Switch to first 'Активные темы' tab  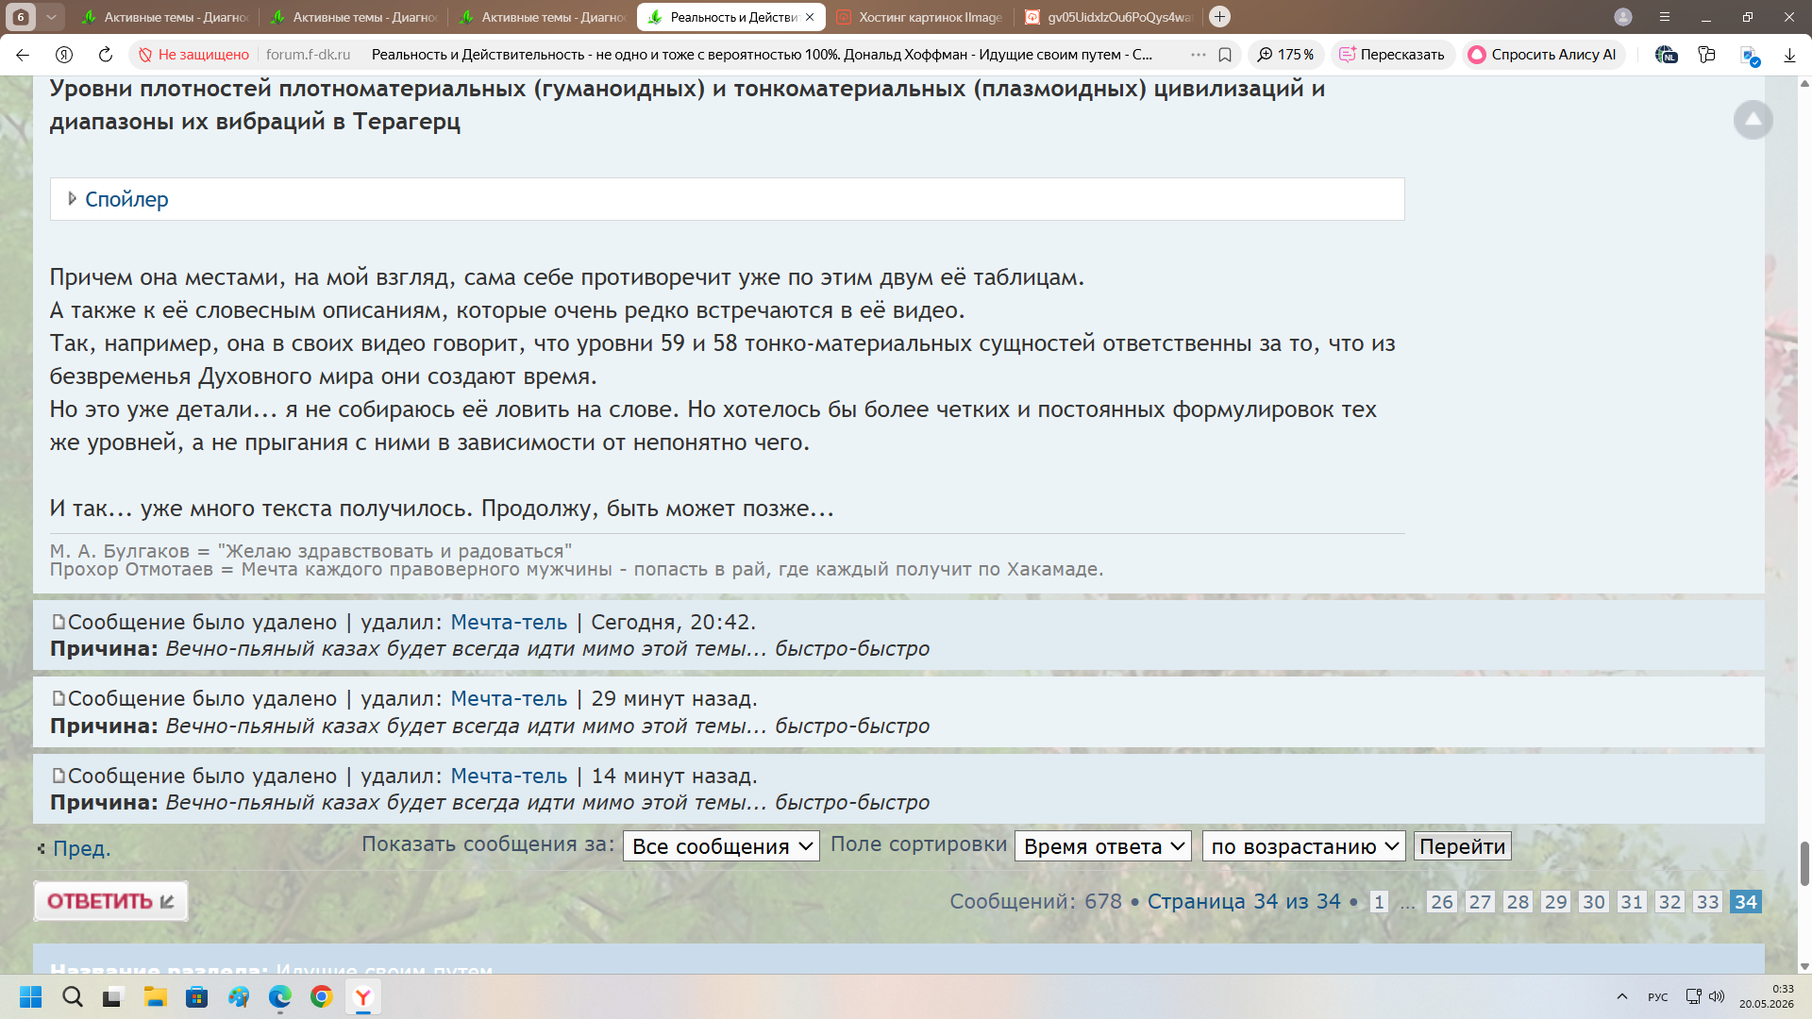[165, 17]
